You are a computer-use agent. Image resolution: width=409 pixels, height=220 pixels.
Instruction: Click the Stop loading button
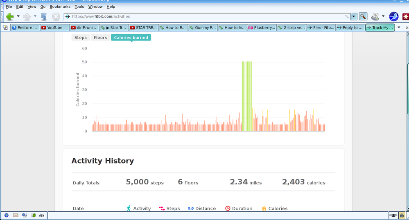click(x=56, y=17)
